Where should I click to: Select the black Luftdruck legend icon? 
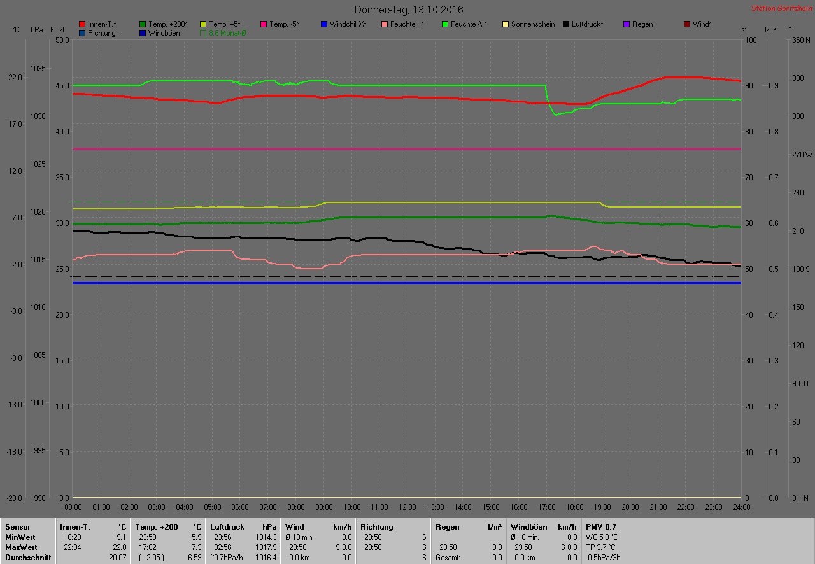coord(566,24)
